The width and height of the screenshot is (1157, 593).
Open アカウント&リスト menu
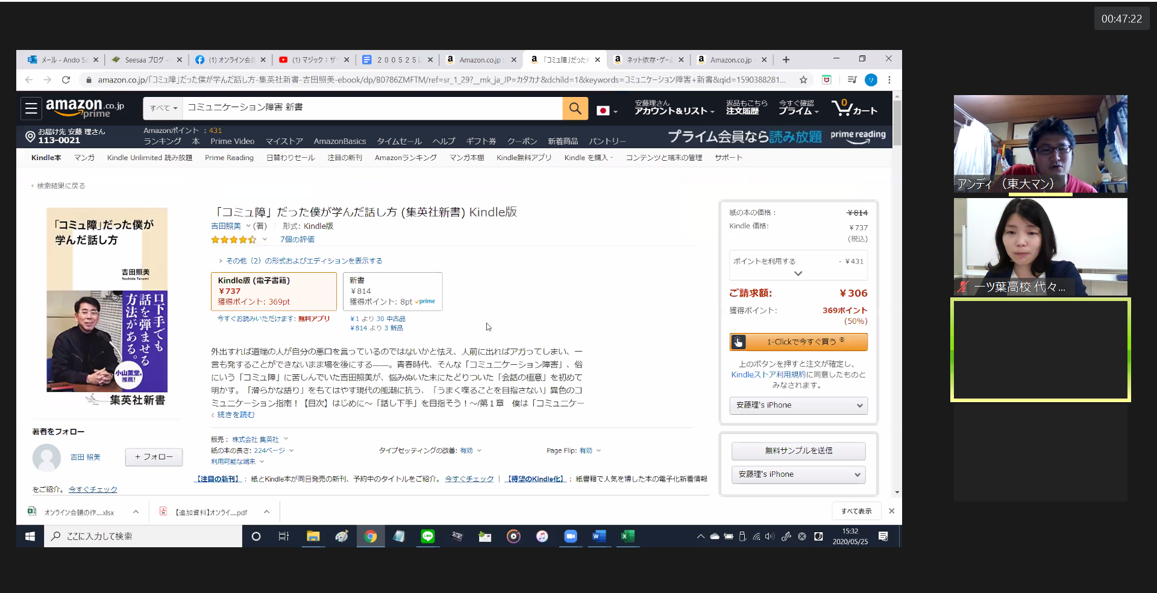674,108
